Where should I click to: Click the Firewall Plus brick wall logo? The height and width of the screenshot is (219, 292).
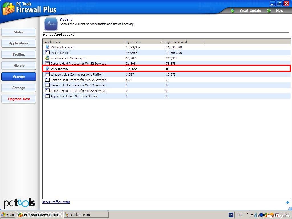coord(8,9)
